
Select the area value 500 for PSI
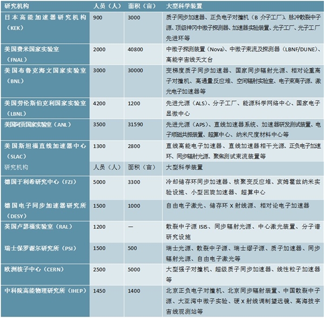132,248
